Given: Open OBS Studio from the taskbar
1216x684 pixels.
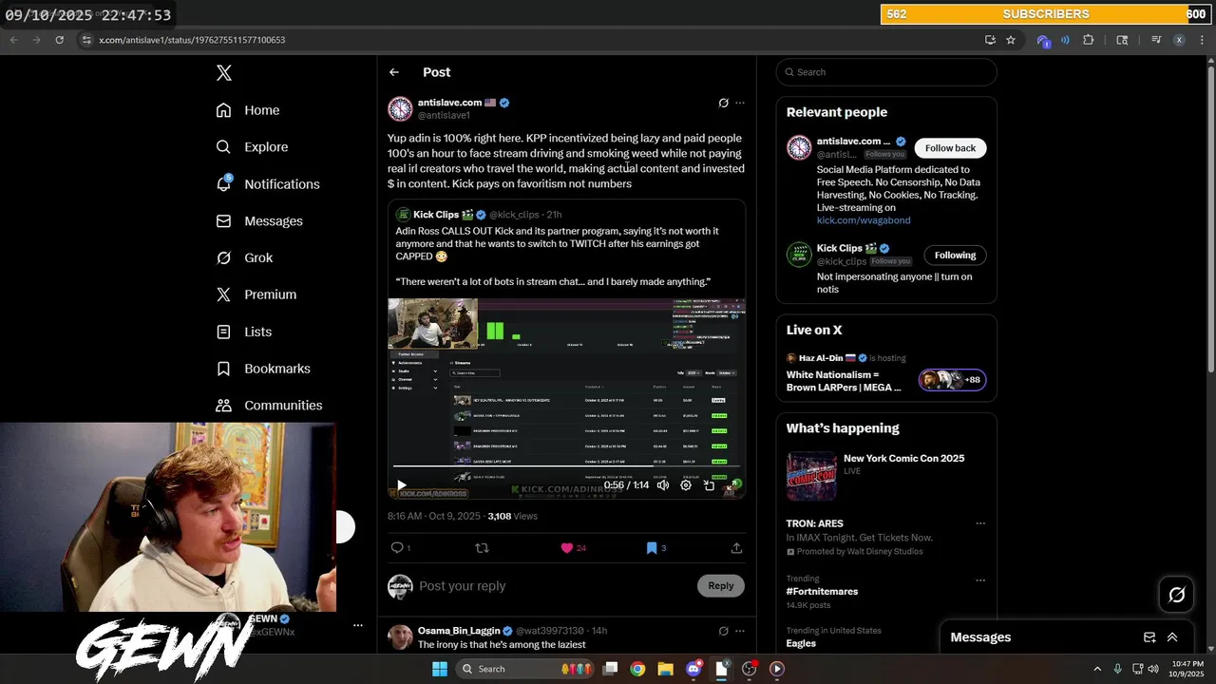Looking at the screenshot, I should click(750, 669).
